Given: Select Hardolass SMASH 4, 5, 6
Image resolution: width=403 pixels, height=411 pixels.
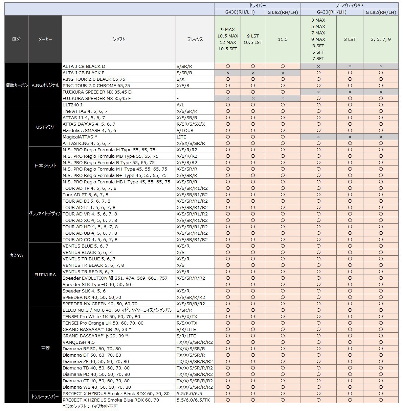Looking at the screenshot, I should click(89, 131).
